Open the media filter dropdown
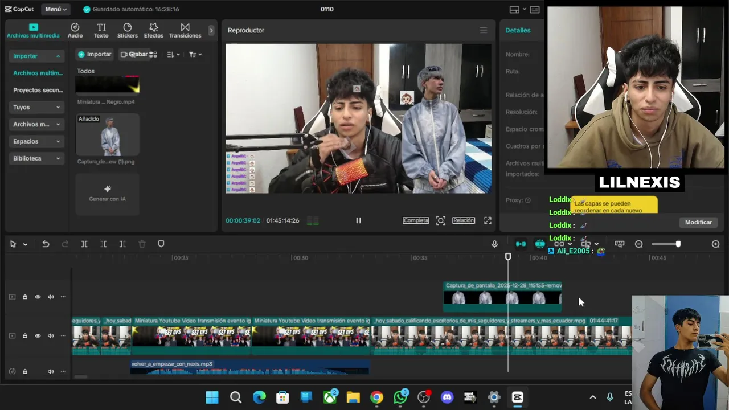The image size is (729, 410). 195,54
